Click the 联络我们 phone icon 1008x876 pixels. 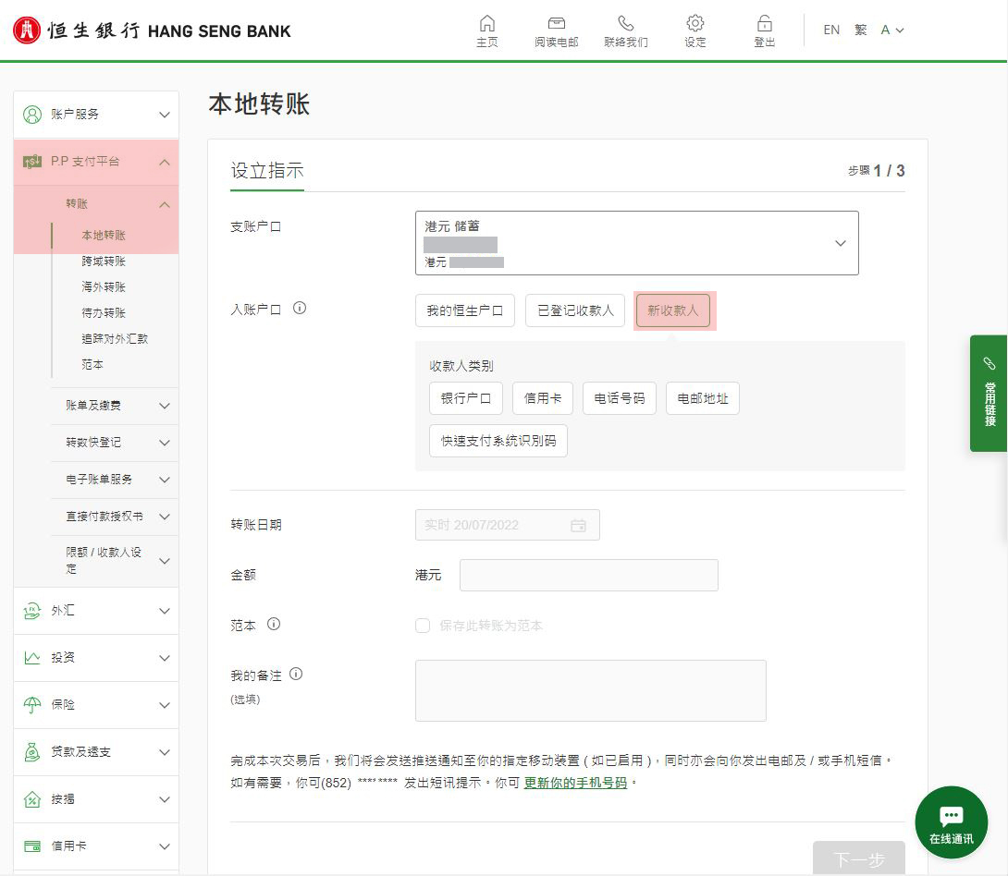pyautogui.click(x=626, y=23)
